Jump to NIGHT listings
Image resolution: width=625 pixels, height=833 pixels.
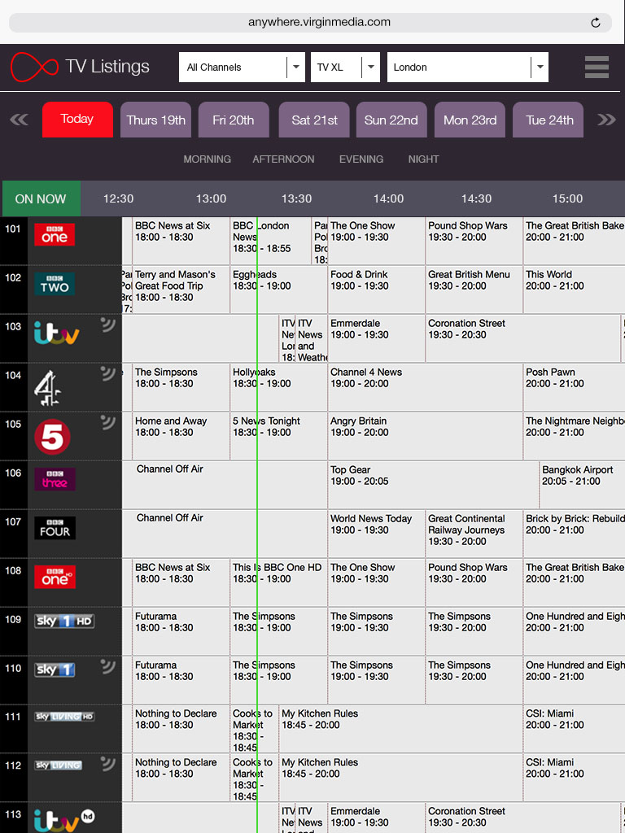[x=423, y=159]
